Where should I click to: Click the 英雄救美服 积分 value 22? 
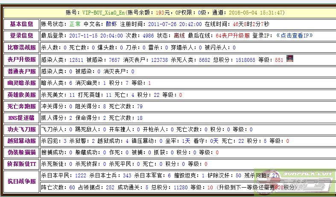pos(157,95)
